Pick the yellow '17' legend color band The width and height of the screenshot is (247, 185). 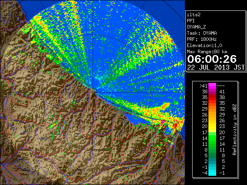tap(212, 131)
